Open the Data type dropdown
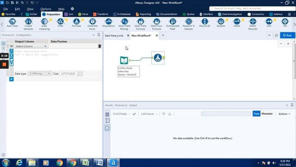 pyautogui.click(x=39, y=73)
